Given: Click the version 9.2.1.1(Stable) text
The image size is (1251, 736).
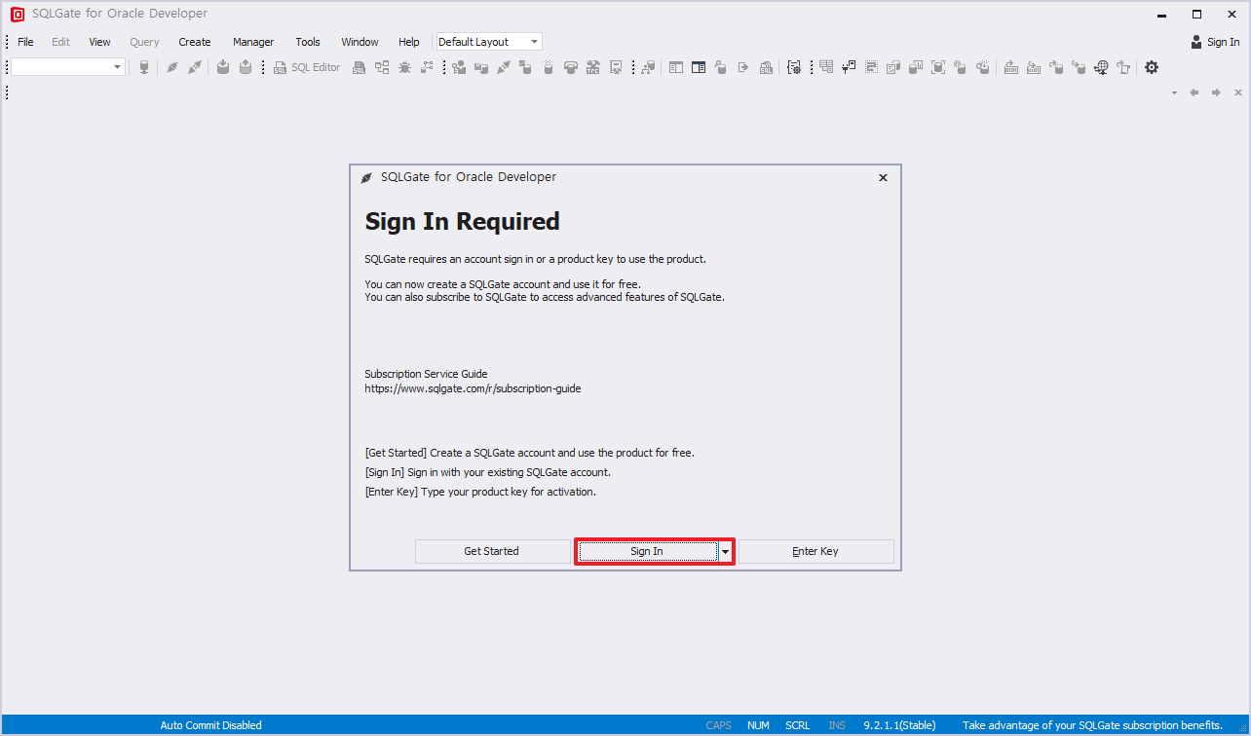Looking at the screenshot, I should [x=899, y=725].
